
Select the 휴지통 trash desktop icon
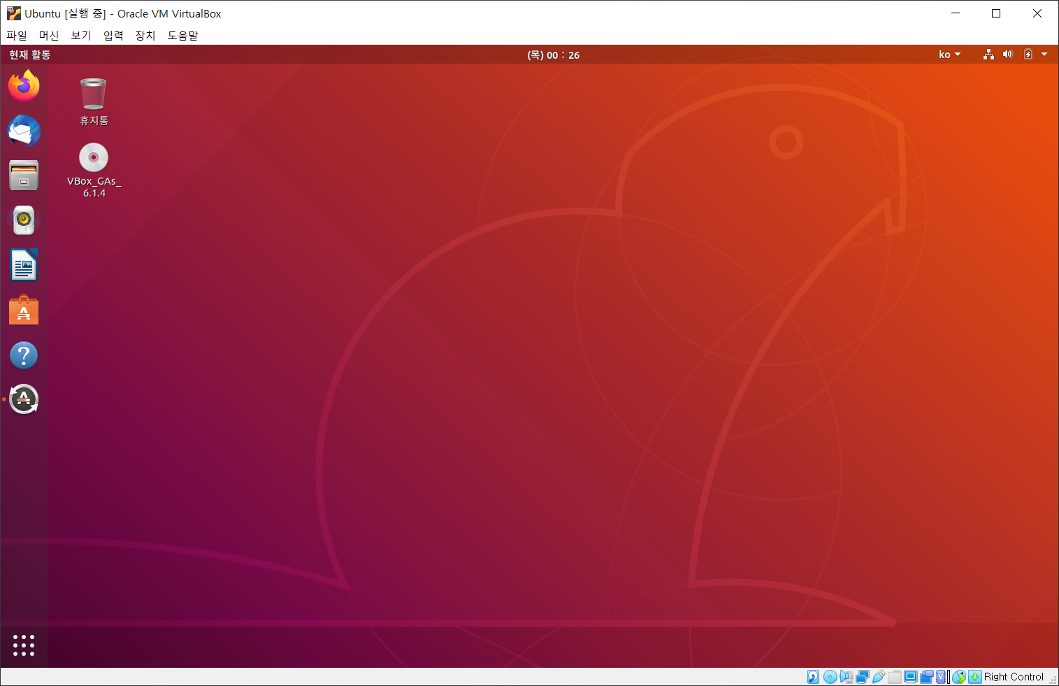94,102
